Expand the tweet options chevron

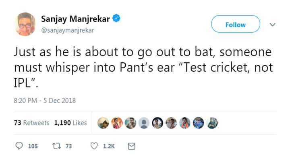pos(272,25)
